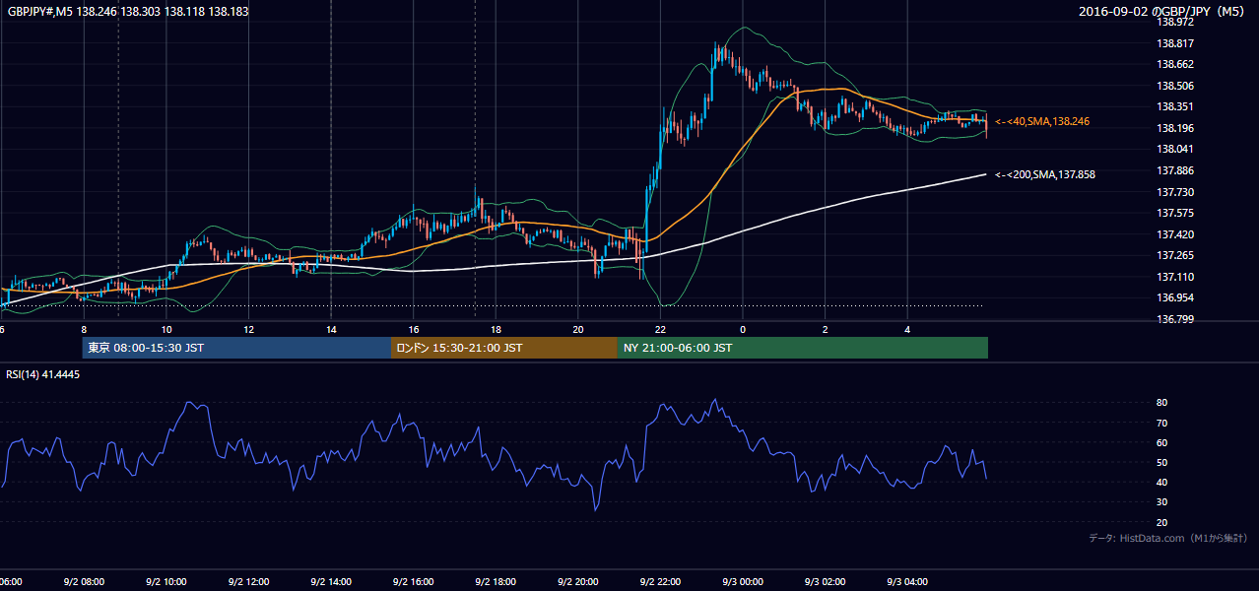The width and height of the screenshot is (1259, 591).
Task: Select the 200 SMA 137.858 label
Action: coord(1044,174)
